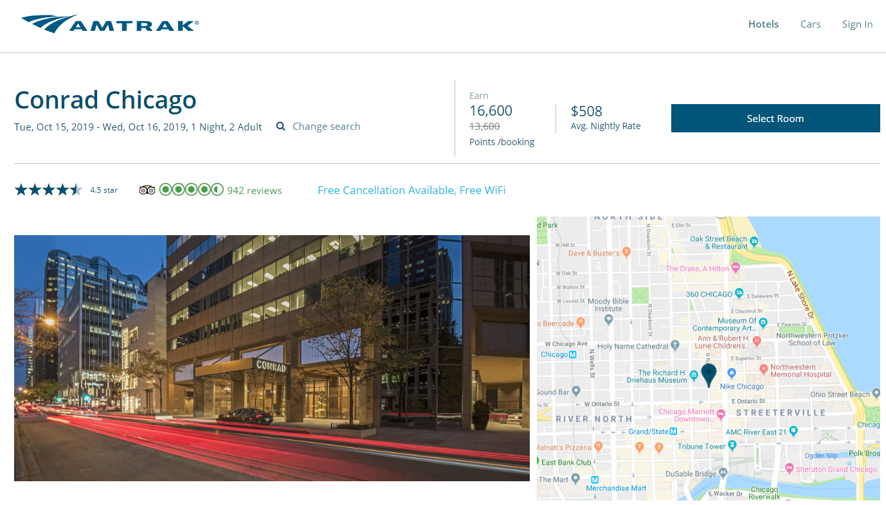Click the magnifier icon beside Change search
The image size is (886, 505).
pos(280,127)
